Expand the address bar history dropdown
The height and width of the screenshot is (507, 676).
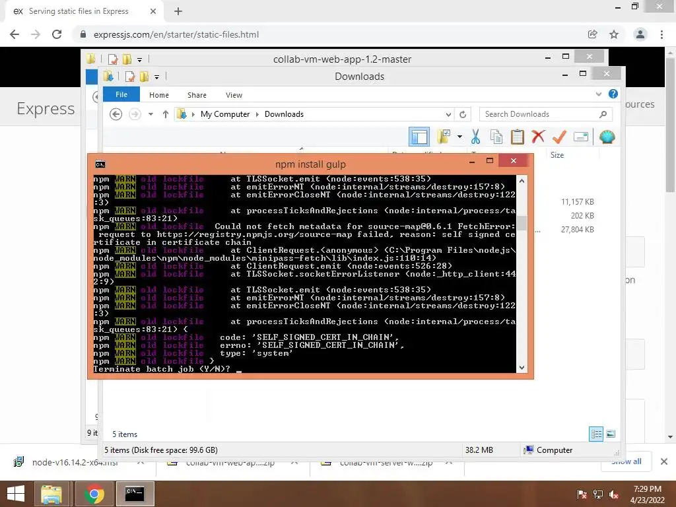[448, 114]
